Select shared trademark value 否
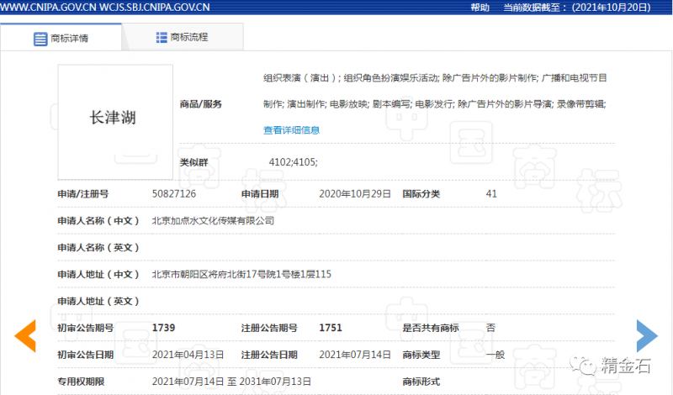 pyautogui.click(x=490, y=328)
